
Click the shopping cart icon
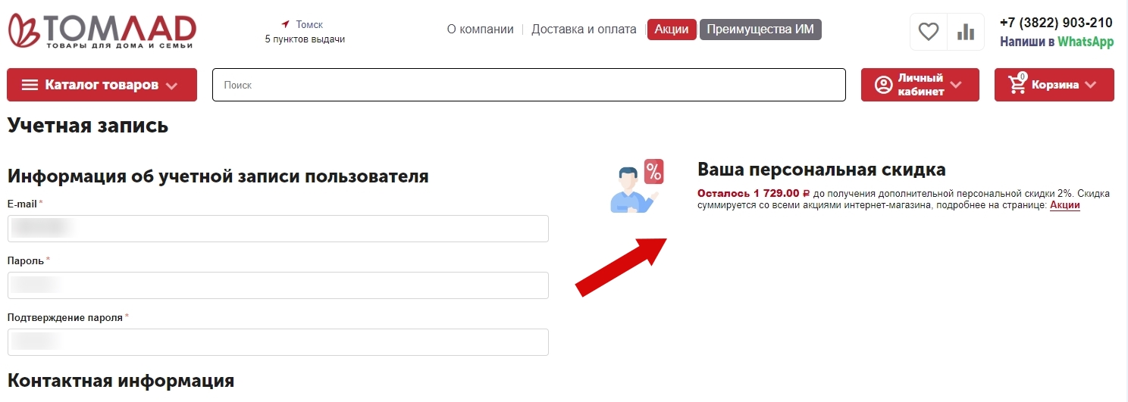[1017, 84]
